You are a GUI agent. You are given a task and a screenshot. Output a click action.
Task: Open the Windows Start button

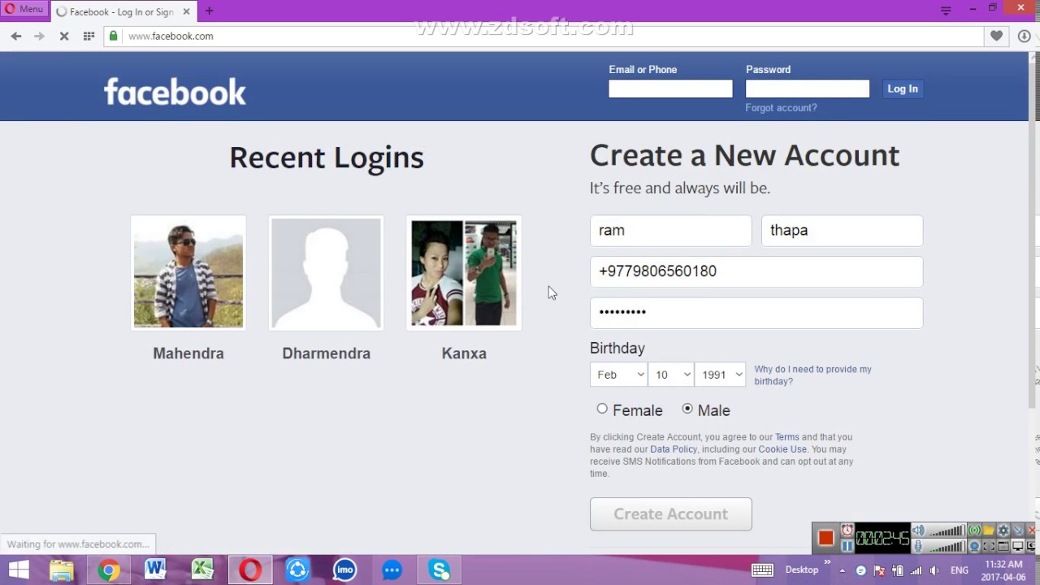click(x=18, y=570)
